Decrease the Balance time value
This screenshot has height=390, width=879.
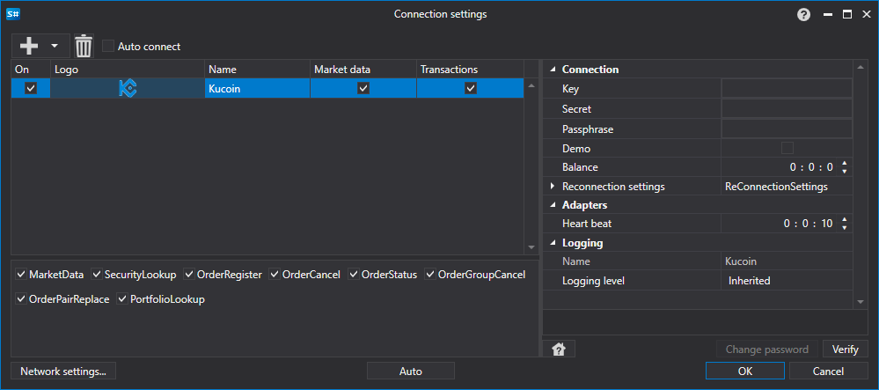coord(845,171)
